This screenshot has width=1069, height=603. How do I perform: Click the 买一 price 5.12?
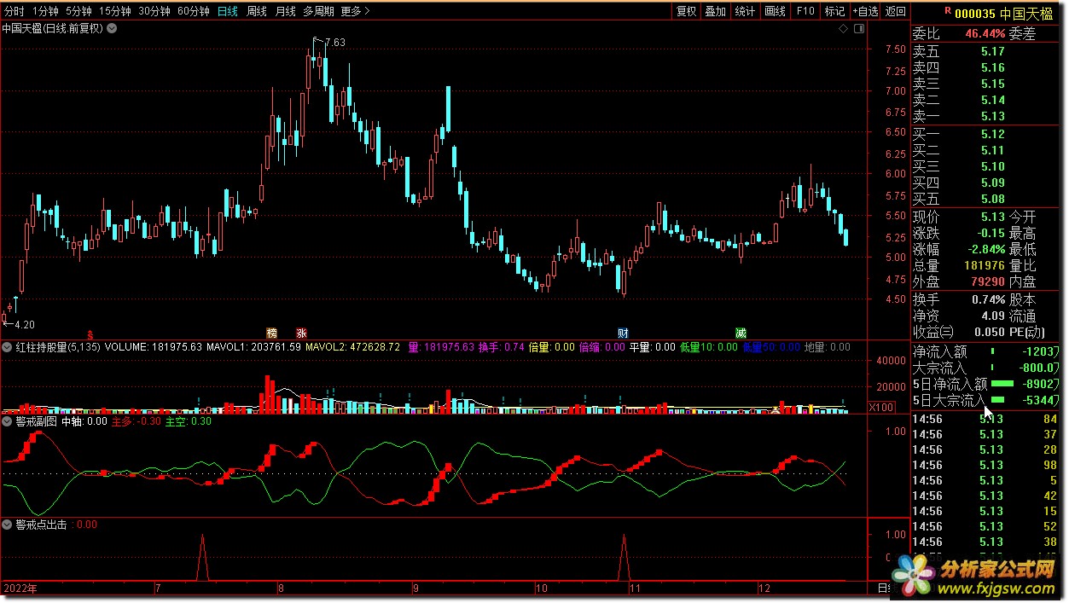[992, 134]
